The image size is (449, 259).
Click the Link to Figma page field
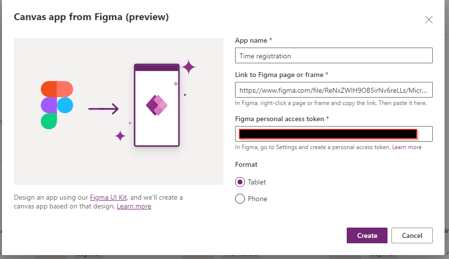click(x=334, y=90)
